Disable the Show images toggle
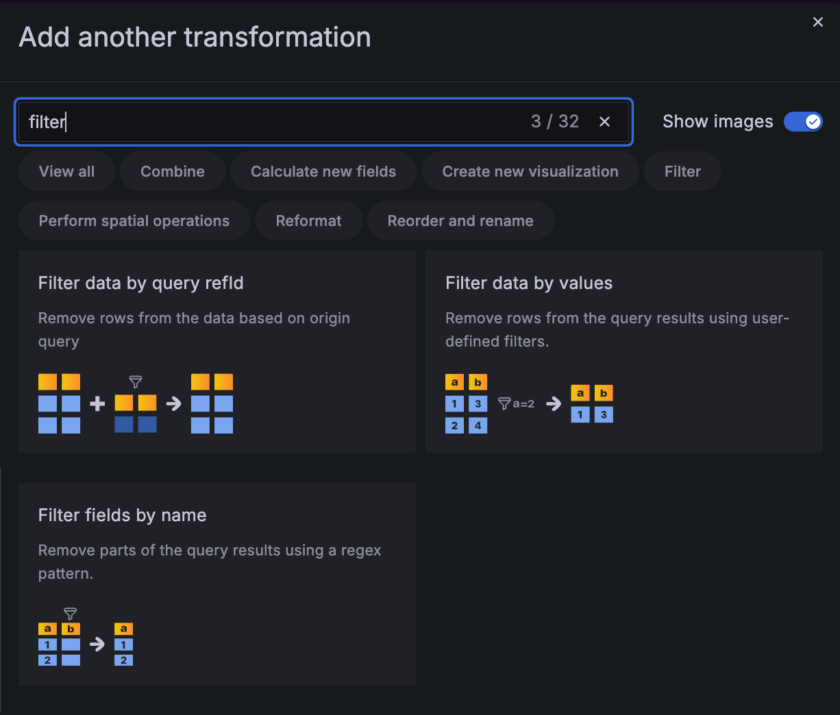840x715 pixels. coord(803,121)
